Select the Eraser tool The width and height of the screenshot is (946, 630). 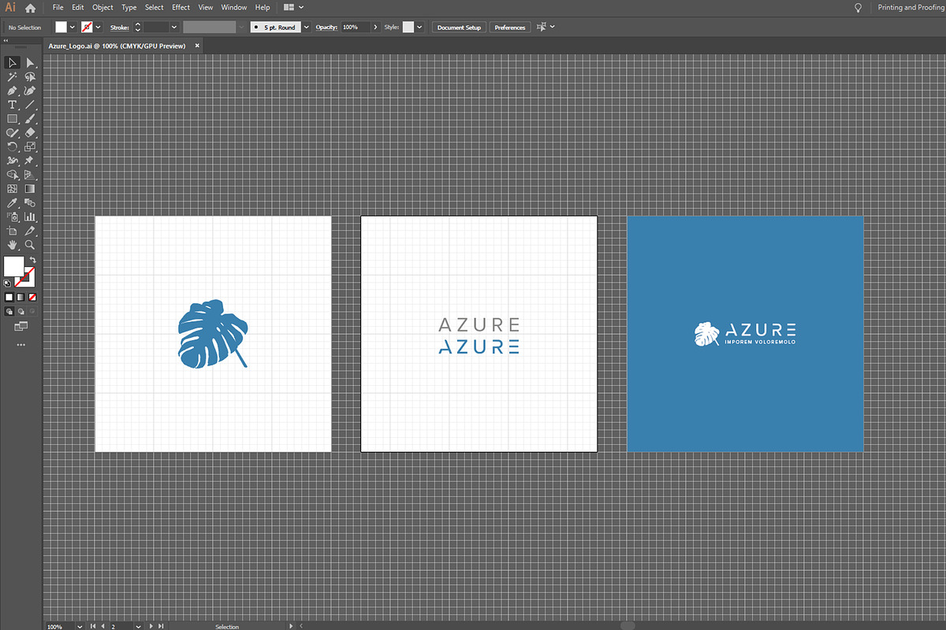point(30,133)
